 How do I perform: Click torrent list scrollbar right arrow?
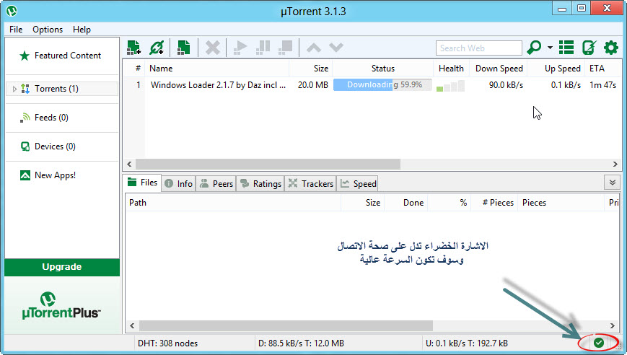click(615, 164)
